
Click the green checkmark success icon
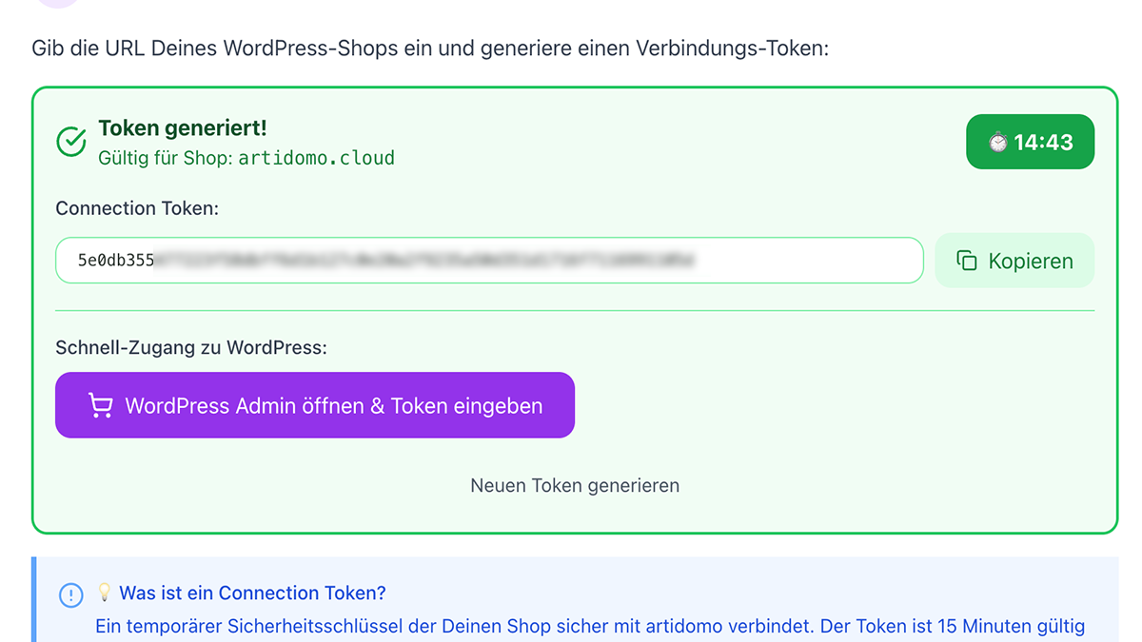click(70, 141)
